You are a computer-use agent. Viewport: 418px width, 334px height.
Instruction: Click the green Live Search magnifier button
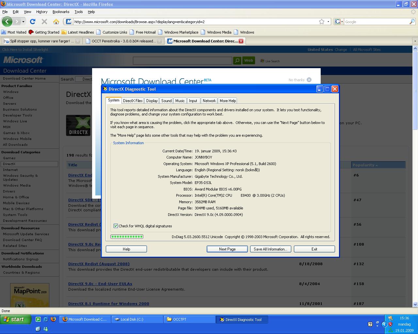click(x=237, y=61)
